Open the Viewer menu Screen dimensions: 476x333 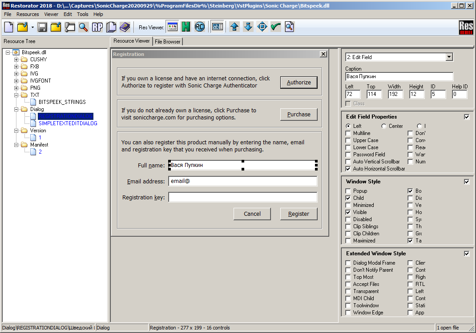pos(51,14)
